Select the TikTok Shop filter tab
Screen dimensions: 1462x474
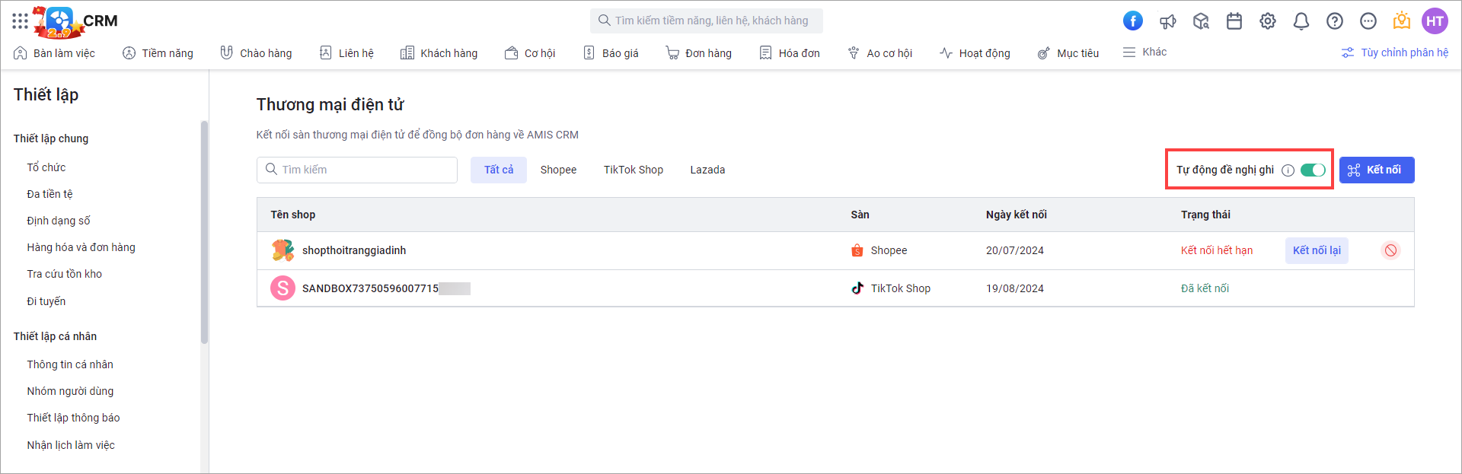pos(633,170)
